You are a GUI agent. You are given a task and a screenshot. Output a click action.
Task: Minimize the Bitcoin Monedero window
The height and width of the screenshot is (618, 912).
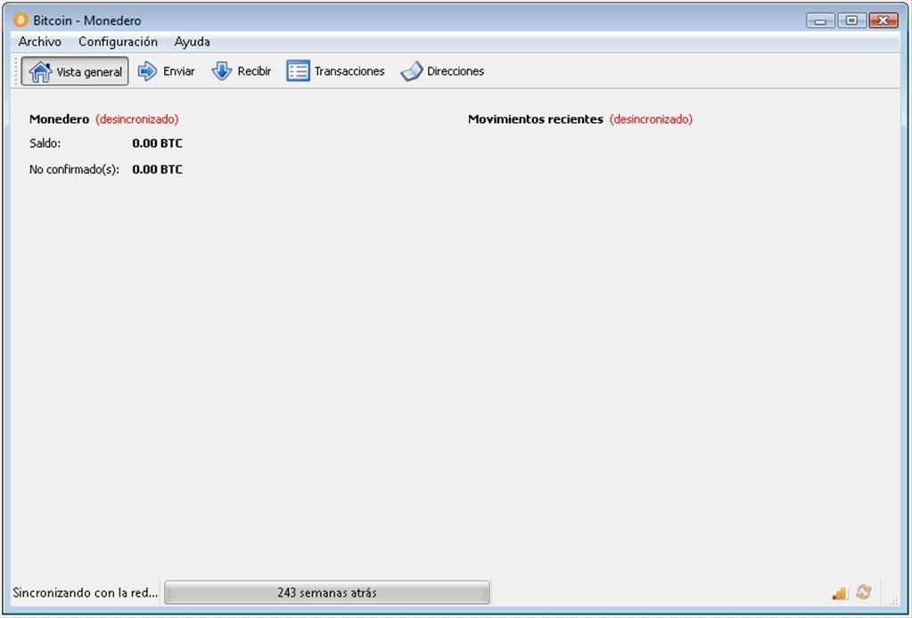[821, 20]
